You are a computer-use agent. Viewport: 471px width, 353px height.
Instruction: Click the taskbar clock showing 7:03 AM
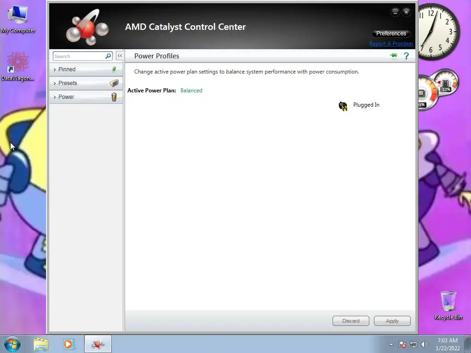pos(448,344)
